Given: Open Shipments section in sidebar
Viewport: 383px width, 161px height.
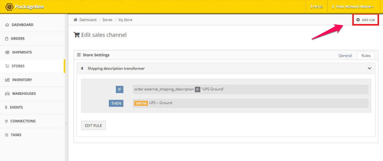Looking at the screenshot, I should [33, 52].
